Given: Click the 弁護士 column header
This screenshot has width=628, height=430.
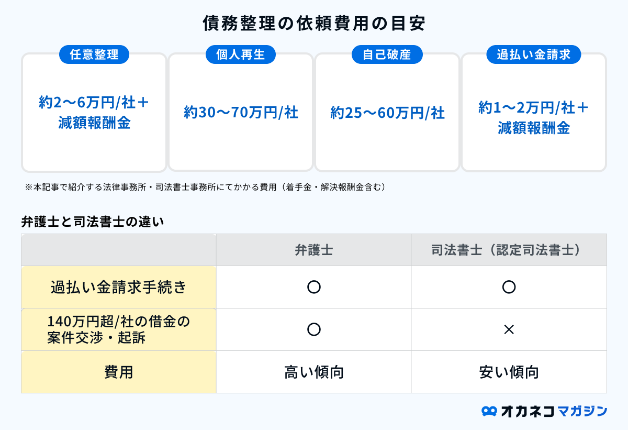Looking at the screenshot, I should [x=313, y=250].
